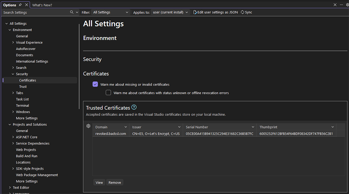Expand the Visual Experience tree node
349x194 pixels.
13,42
